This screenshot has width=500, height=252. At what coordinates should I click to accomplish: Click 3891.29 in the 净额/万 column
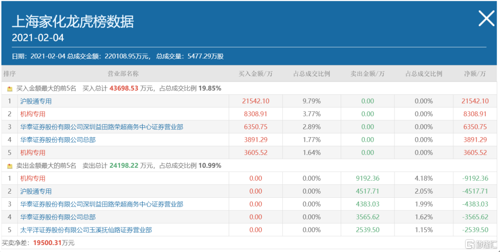click(475, 140)
